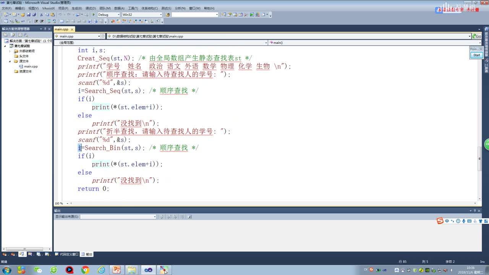The image size is (489, 275).
Task: Toggle word wrap icon in output toolbar
Action: tap(189, 217)
